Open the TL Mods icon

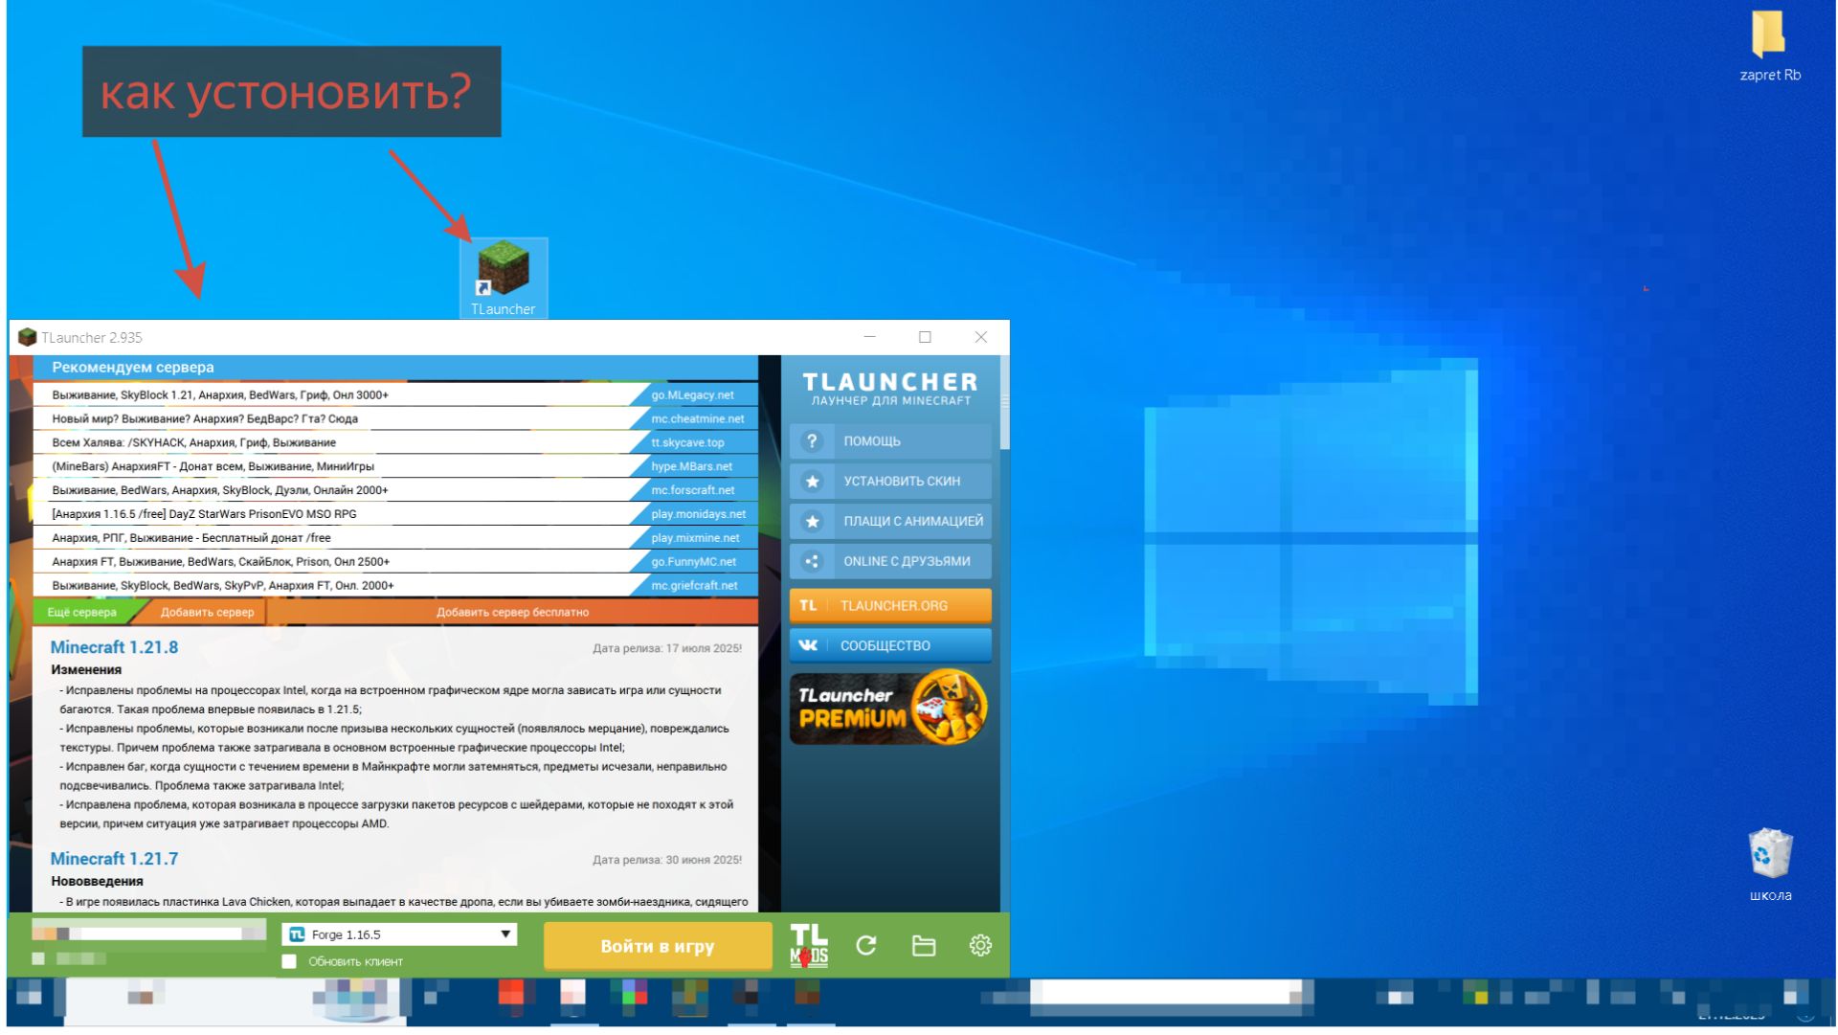pyautogui.click(x=808, y=946)
